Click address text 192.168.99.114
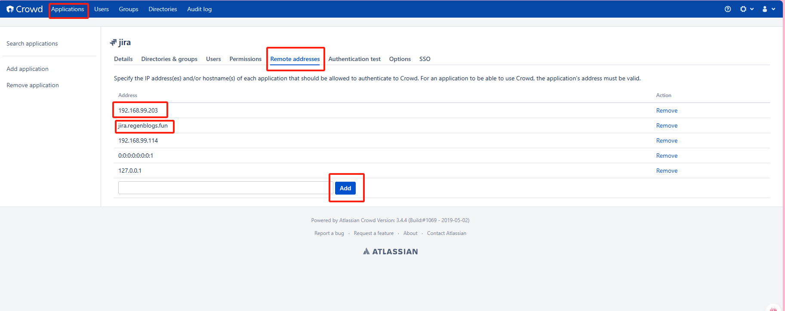The image size is (785, 311). coord(138,140)
